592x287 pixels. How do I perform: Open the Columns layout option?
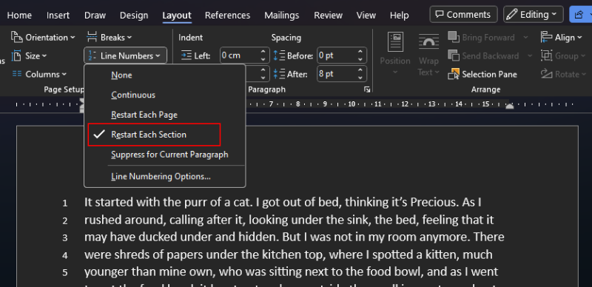pyautogui.click(x=39, y=74)
